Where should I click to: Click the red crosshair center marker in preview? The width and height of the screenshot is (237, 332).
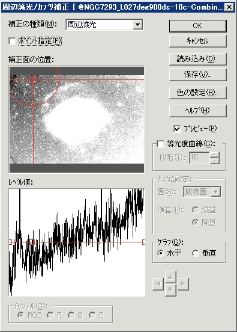pyautogui.click(x=33, y=80)
